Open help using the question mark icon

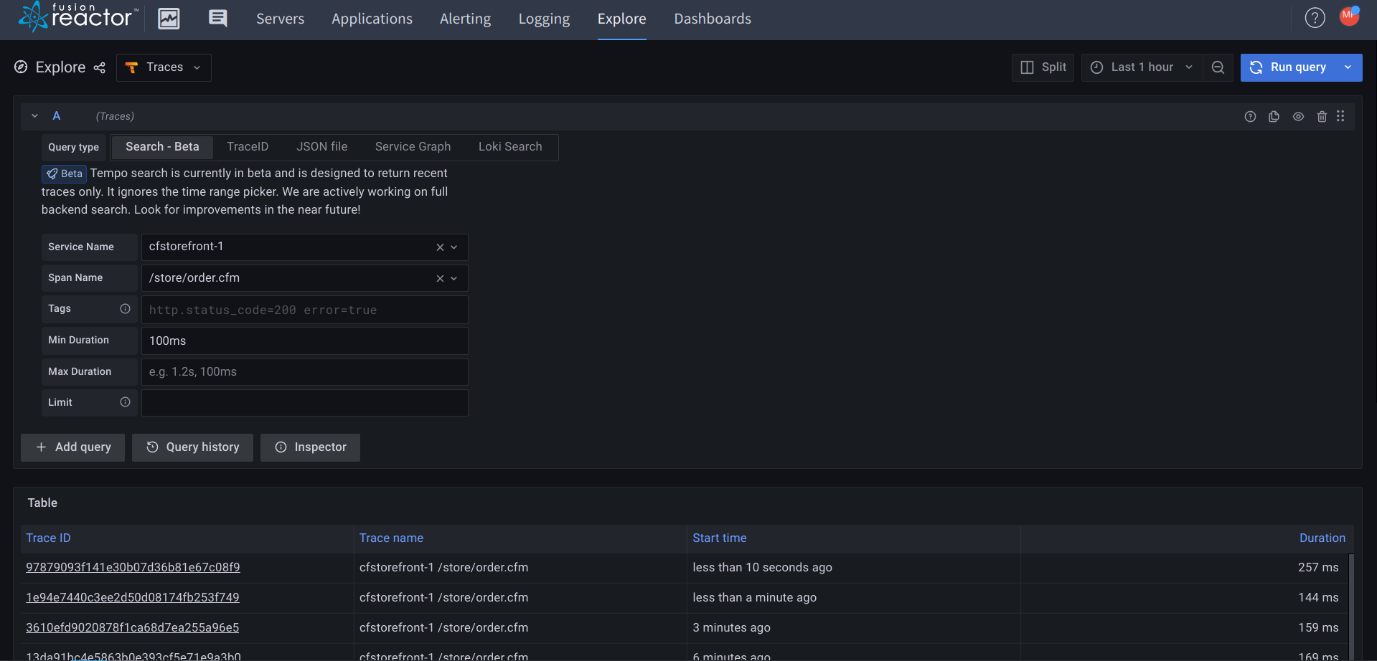tap(1315, 17)
